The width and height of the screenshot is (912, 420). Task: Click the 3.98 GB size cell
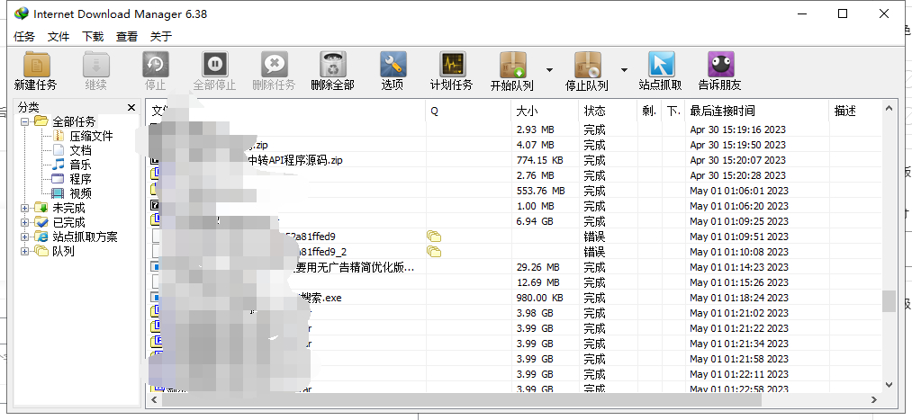click(x=535, y=313)
